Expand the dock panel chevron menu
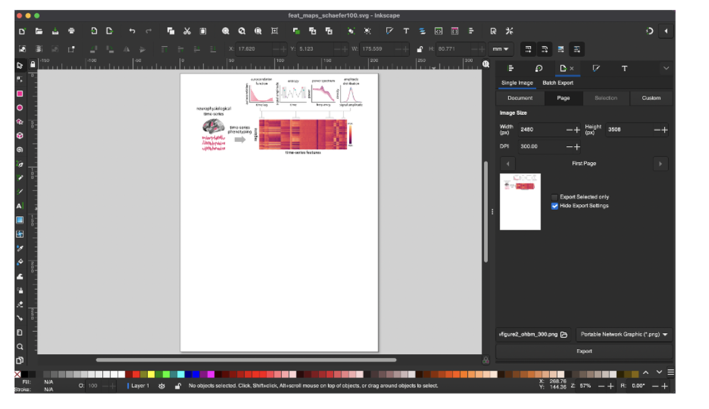The image size is (709, 409). [x=665, y=68]
